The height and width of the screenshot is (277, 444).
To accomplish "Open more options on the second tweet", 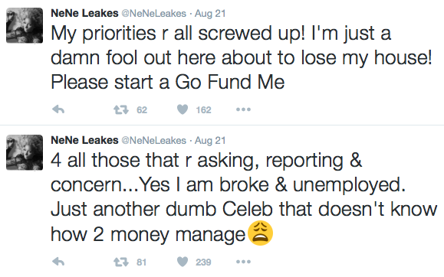I will 244,262.
